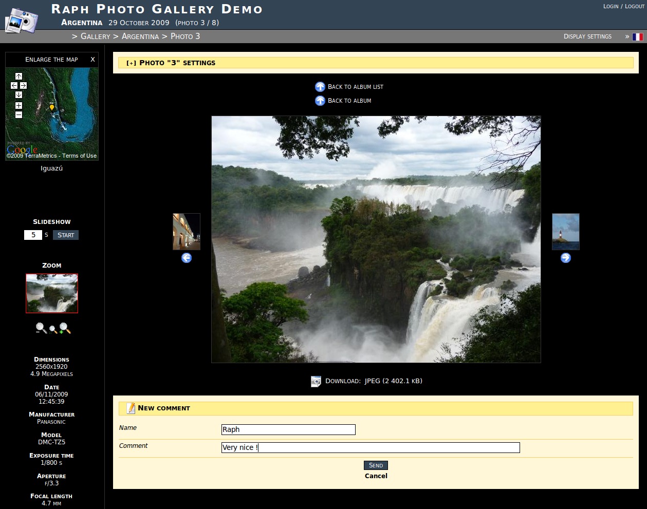Zoom out of the map with minus
Screen dimensions: 647x509
[x=19, y=115]
